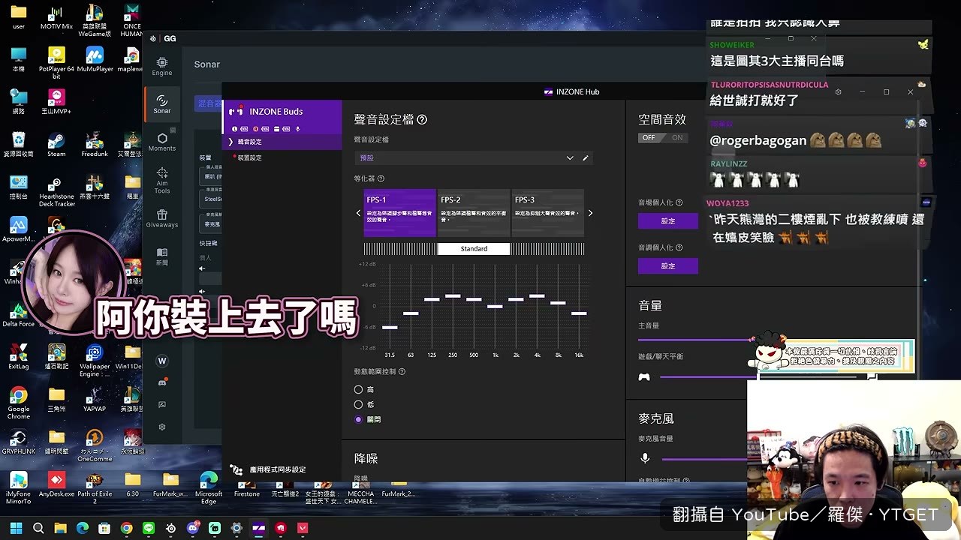Viewport: 961px width, 540px height.
Task: Open 聲音設定 in INZONE Buds menu
Action: (x=282, y=142)
